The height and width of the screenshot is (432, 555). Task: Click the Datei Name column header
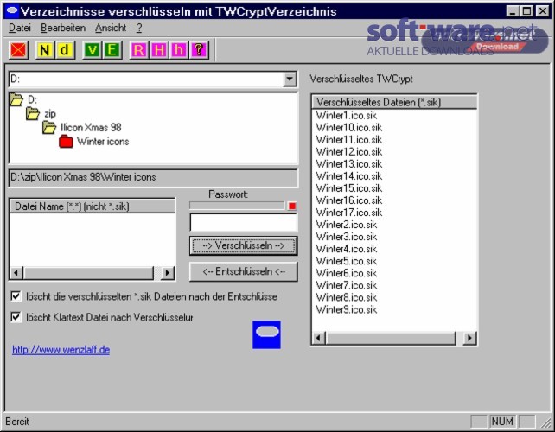(92, 206)
